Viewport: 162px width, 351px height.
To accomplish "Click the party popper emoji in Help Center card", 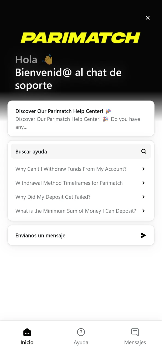I will click(x=108, y=111).
